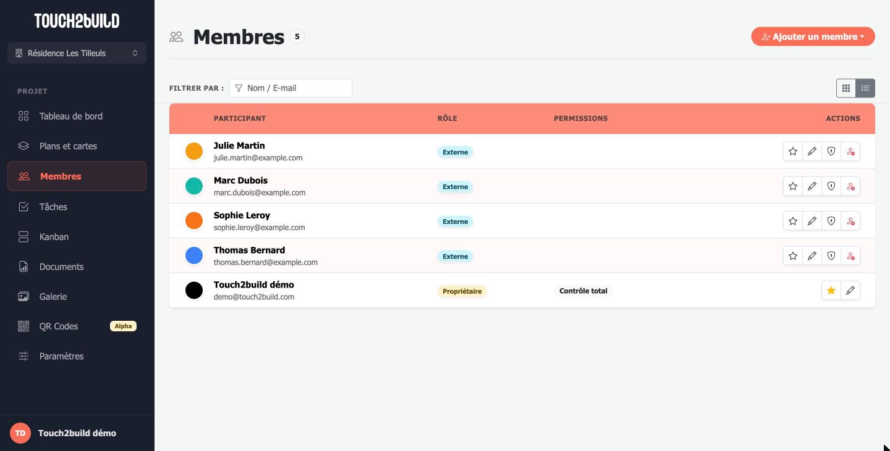The height and width of the screenshot is (451, 890).
Task: Open the Résidence Les Tilleuls project selector
Action: [77, 53]
